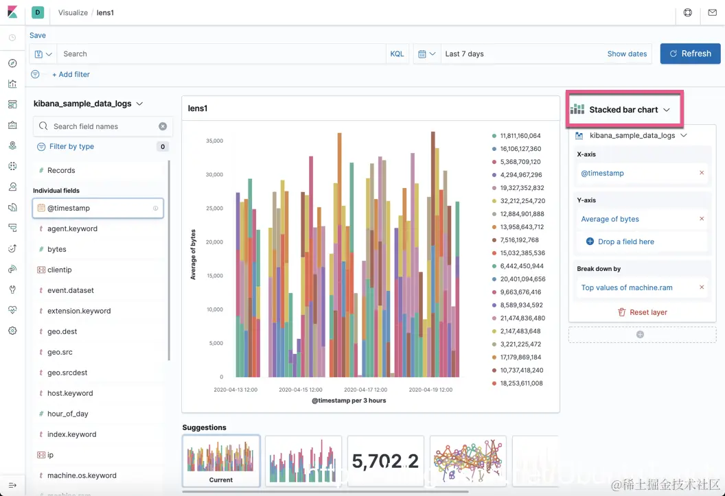
Task: Open the Visualize breadcrumb
Action: coord(73,12)
